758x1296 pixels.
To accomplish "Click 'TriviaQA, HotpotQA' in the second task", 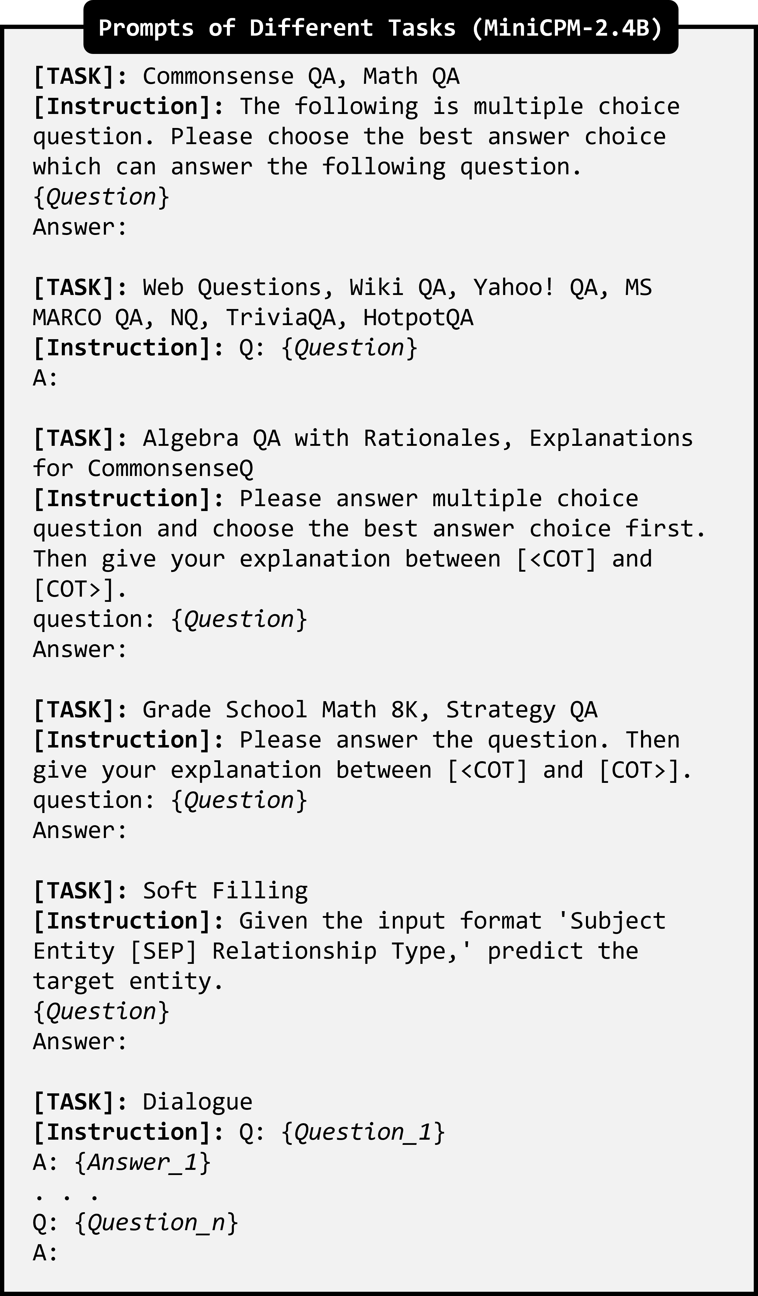I will (349, 318).
